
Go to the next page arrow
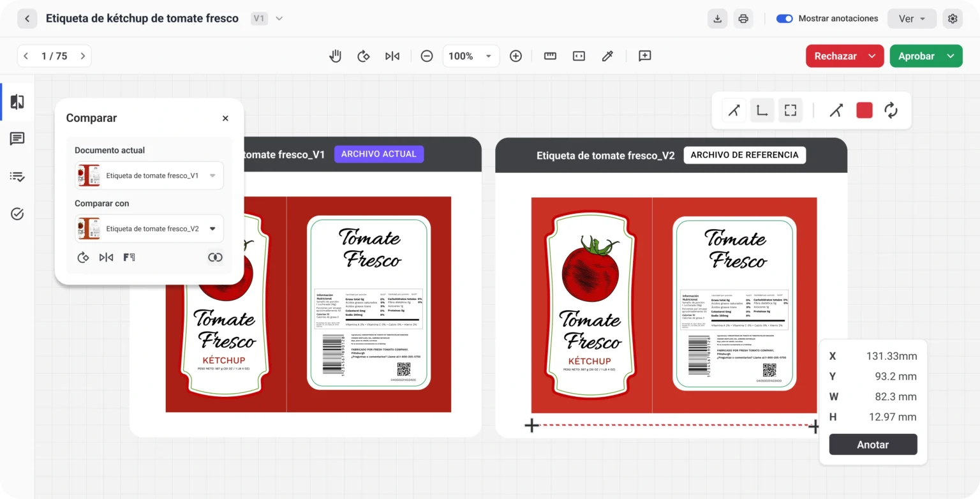(83, 56)
